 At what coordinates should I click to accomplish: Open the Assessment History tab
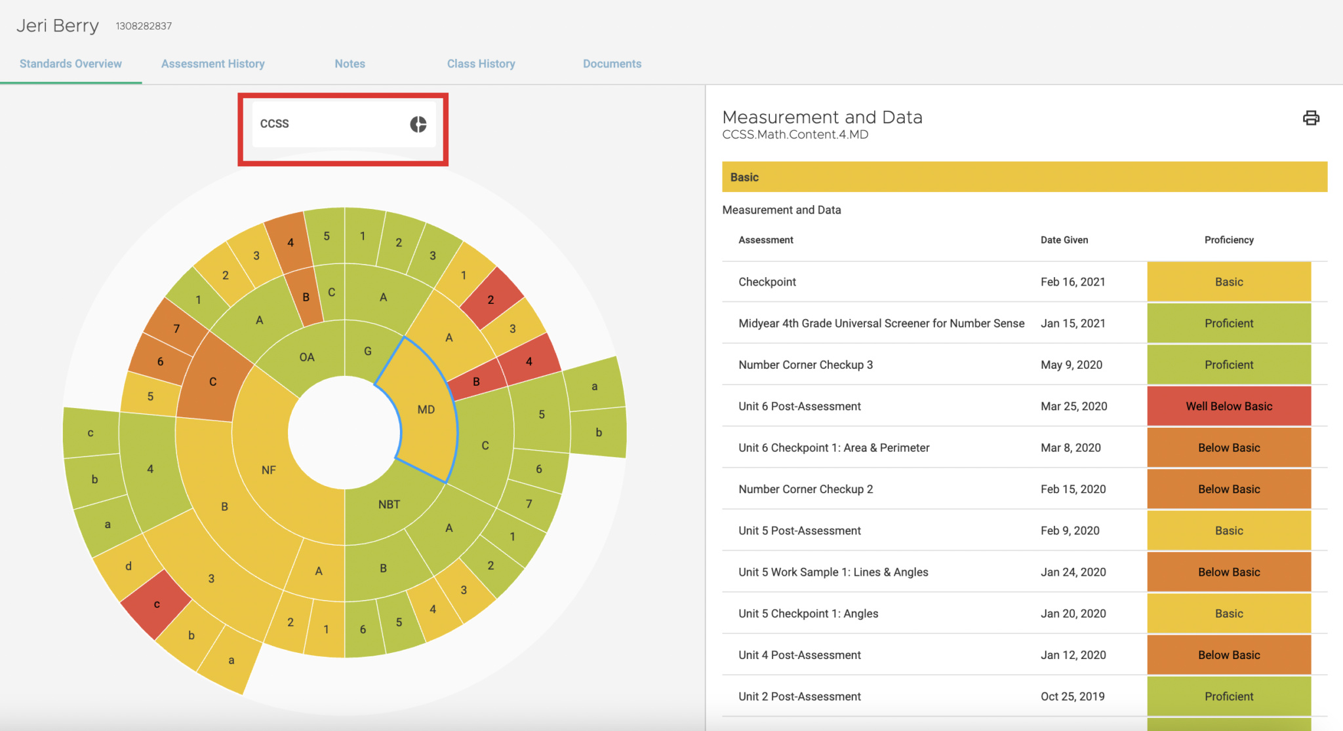tap(213, 64)
